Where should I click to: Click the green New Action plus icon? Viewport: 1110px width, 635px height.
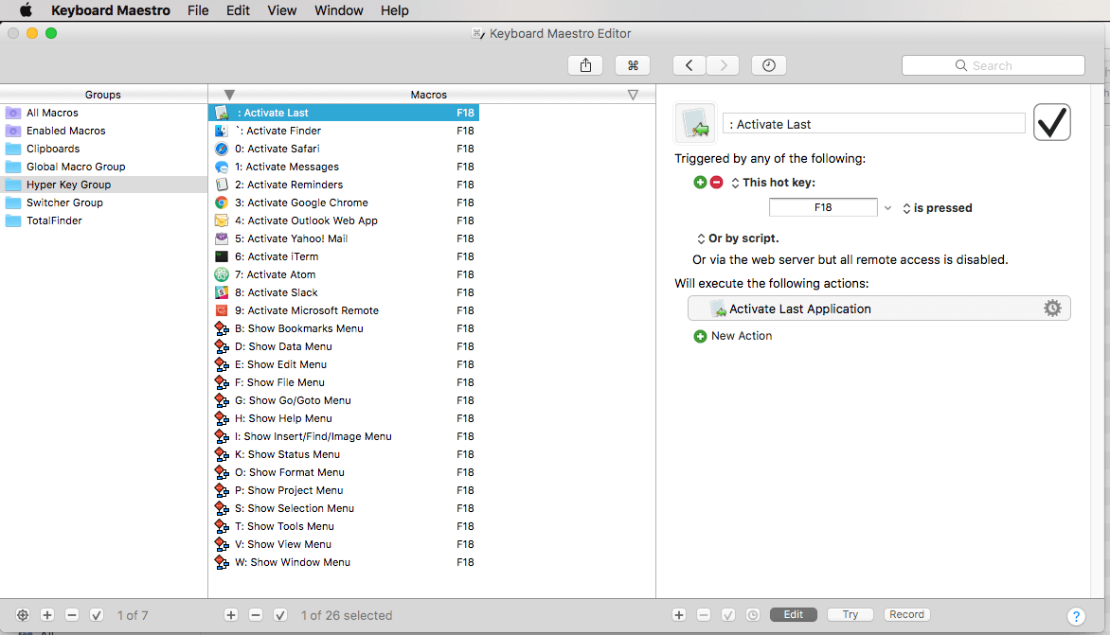(700, 336)
